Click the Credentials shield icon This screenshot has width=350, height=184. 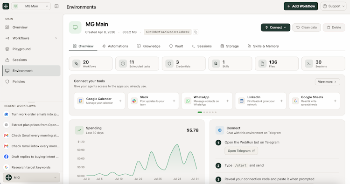click(x=169, y=64)
